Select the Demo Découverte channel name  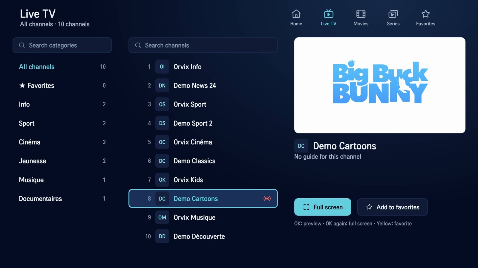199,236
